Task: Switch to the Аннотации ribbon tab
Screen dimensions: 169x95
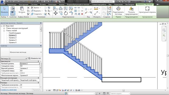Action: coord(52,4)
